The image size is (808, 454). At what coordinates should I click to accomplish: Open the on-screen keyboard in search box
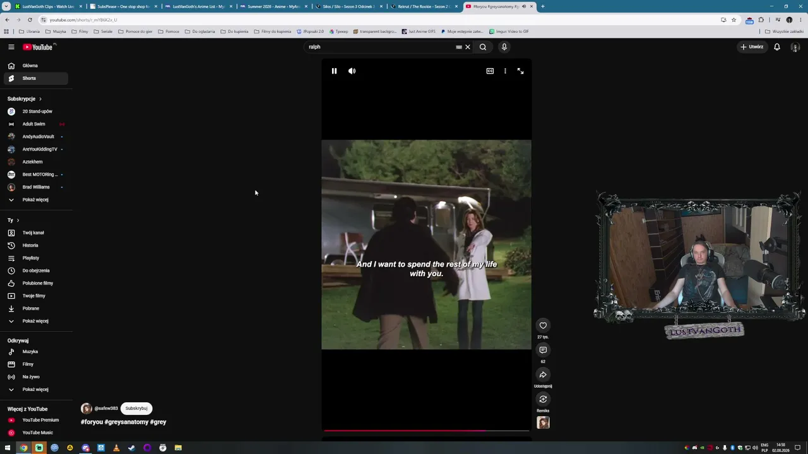pos(459,47)
